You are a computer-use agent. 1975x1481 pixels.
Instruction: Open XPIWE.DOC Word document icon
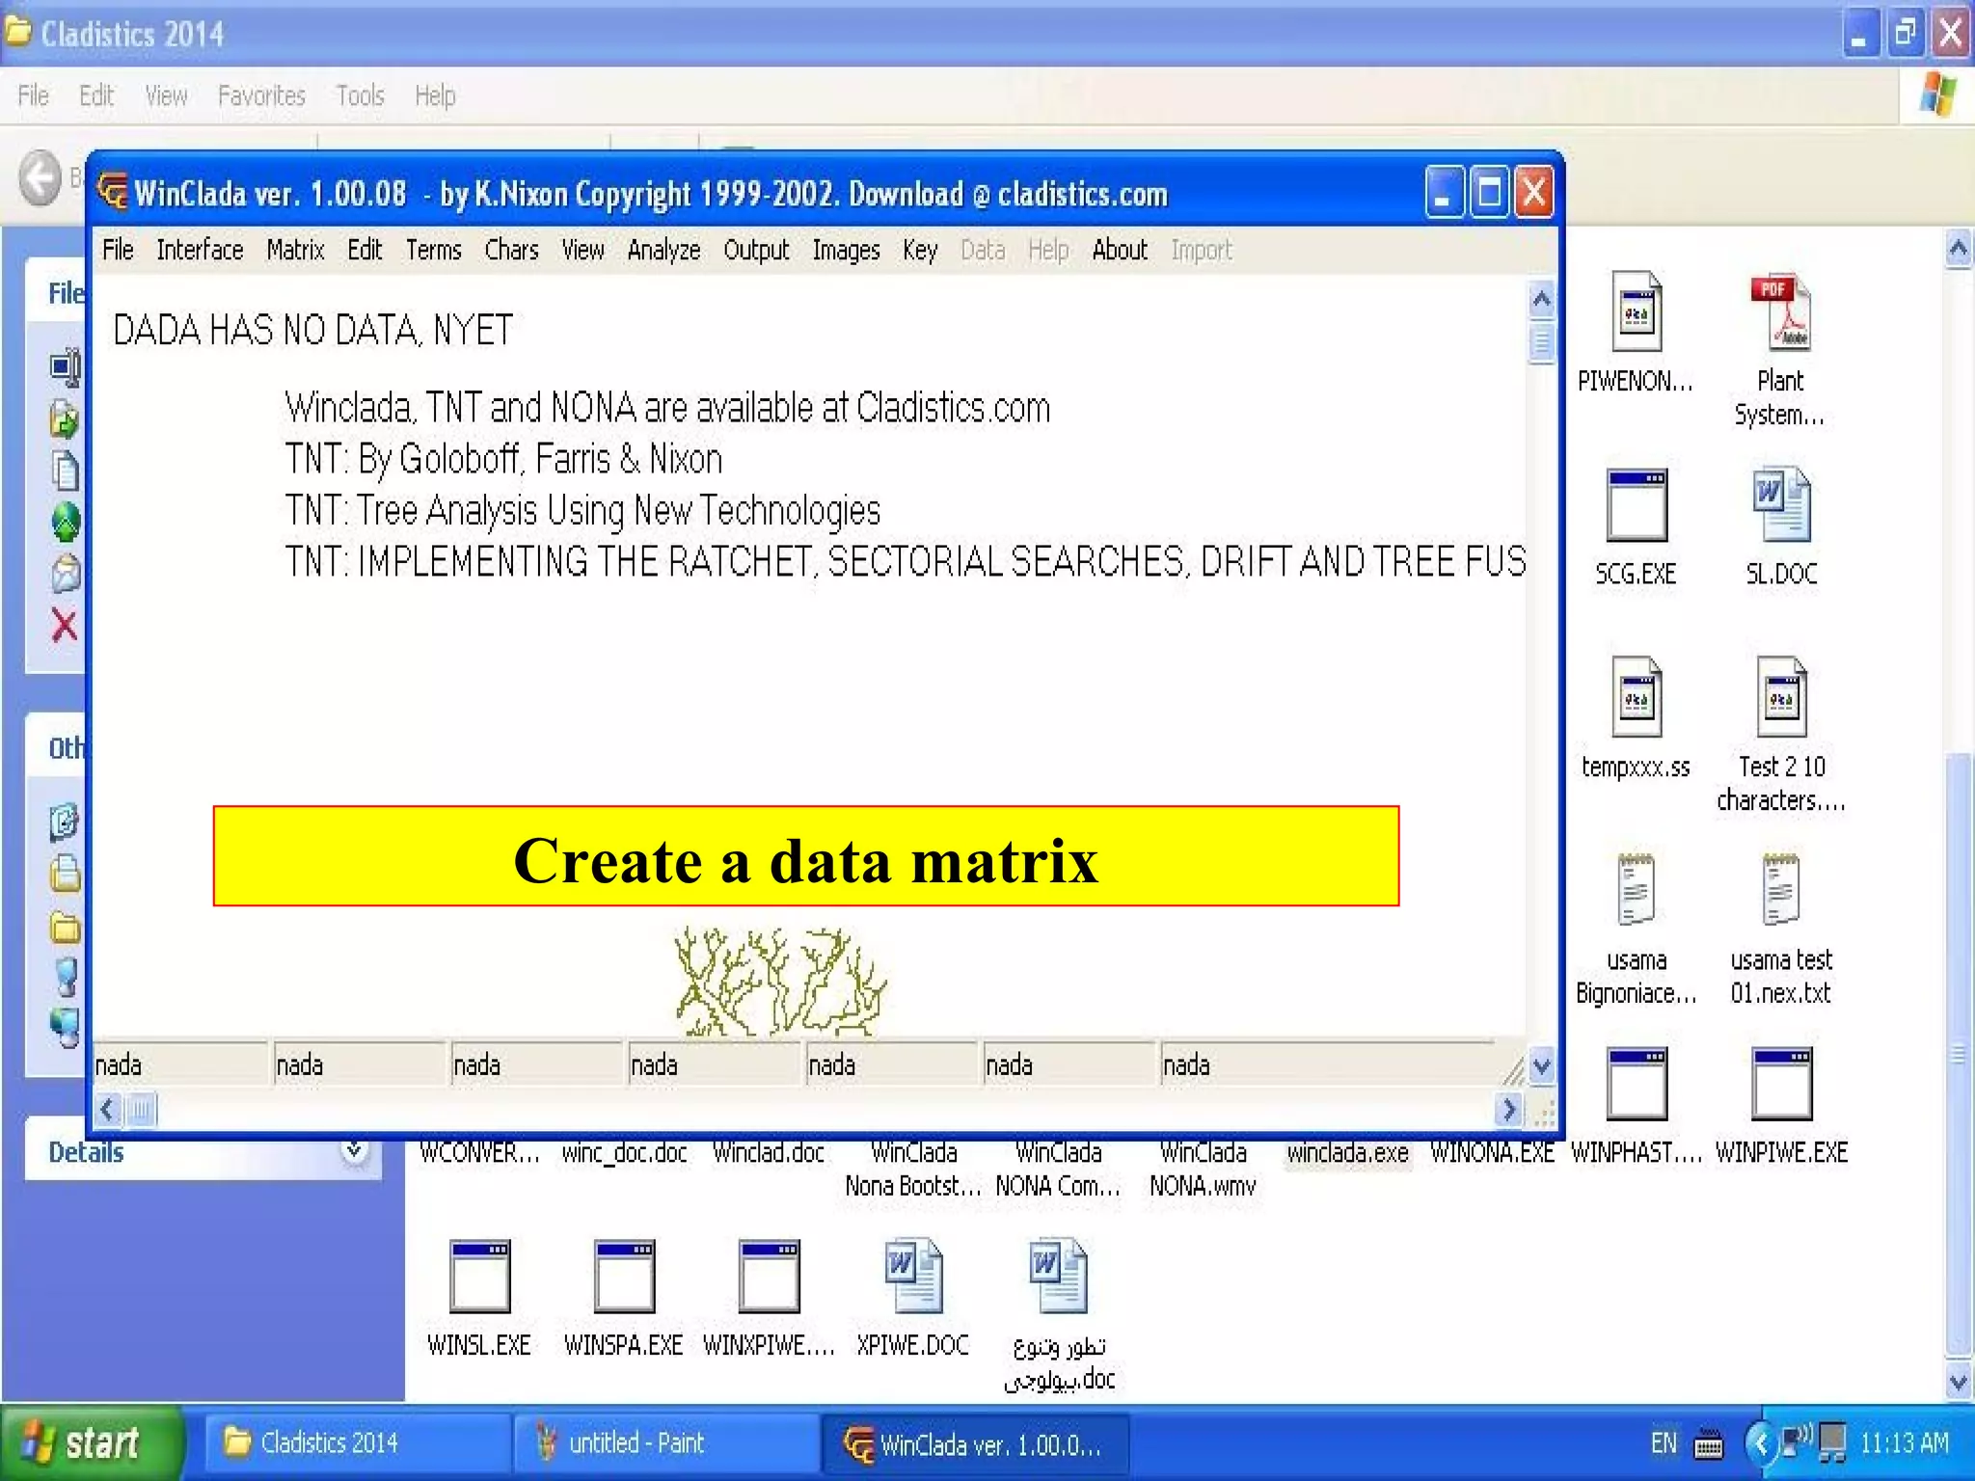[x=913, y=1276]
